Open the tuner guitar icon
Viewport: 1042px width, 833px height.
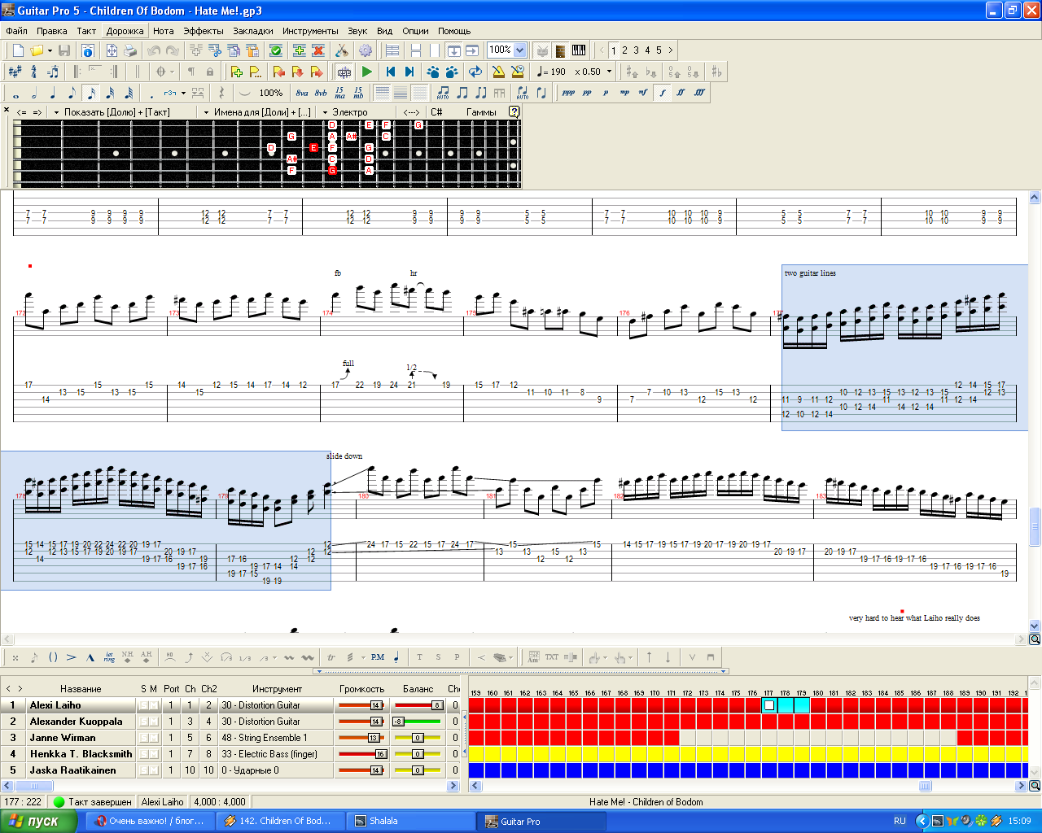pos(342,50)
